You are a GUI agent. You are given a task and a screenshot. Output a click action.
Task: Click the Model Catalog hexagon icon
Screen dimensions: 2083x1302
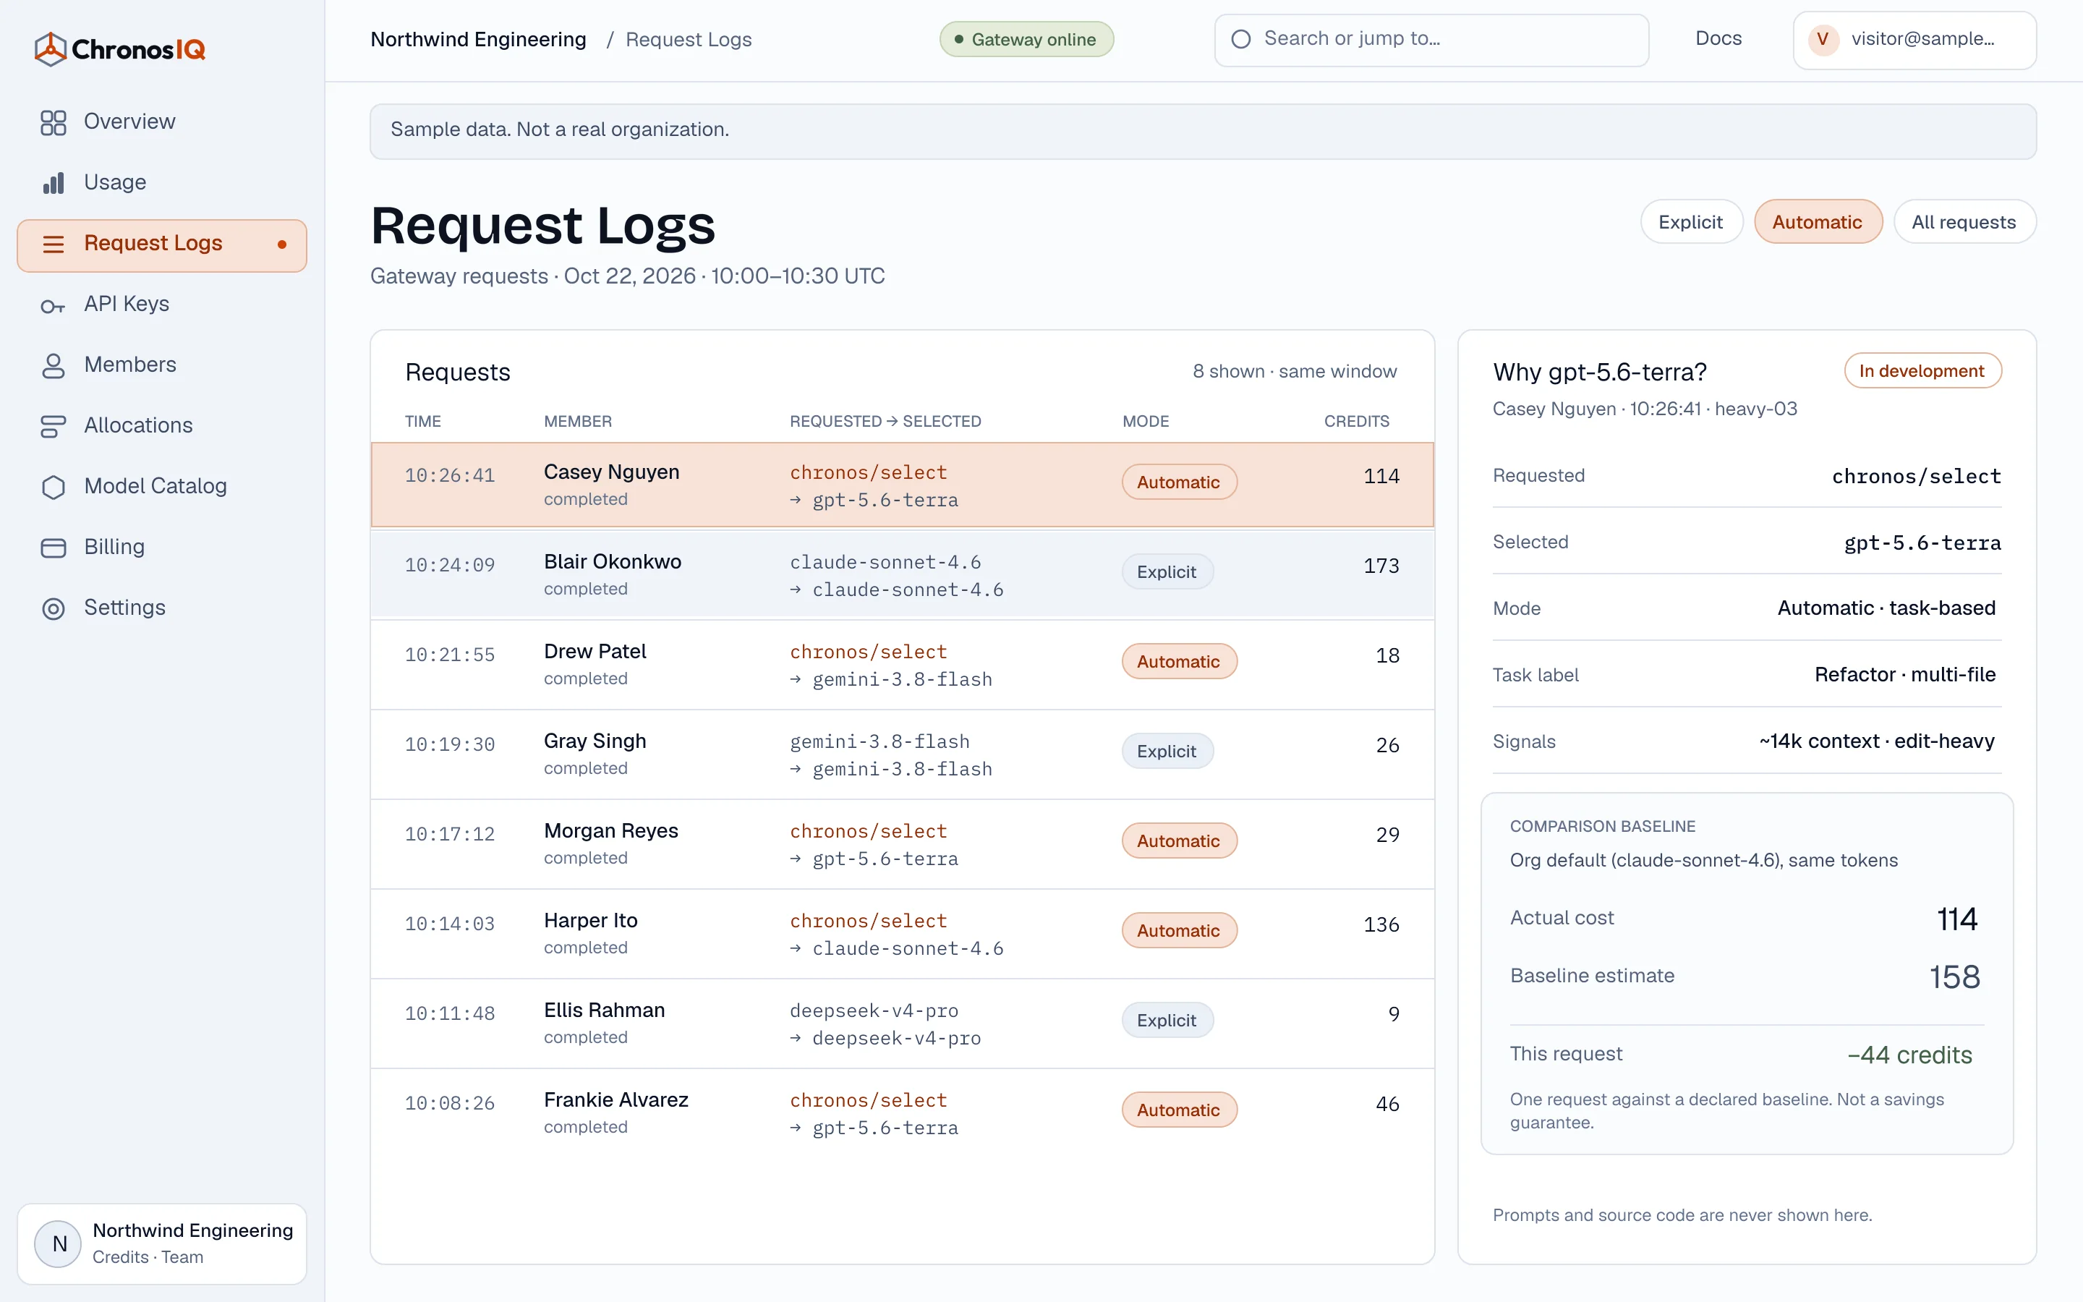point(54,488)
